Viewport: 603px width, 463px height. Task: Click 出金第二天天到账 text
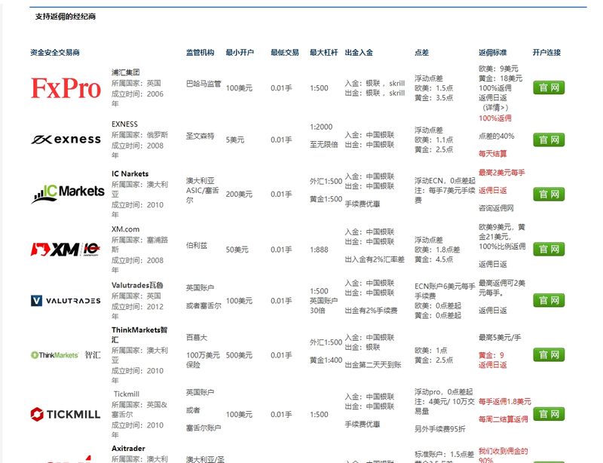[373, 365]
